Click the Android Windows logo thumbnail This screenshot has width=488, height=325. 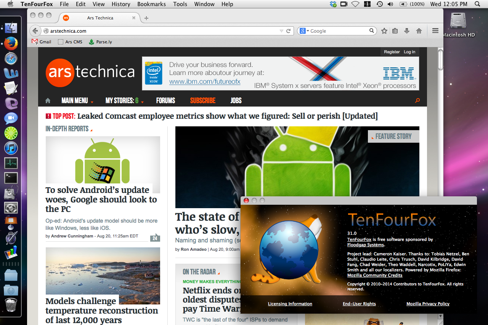(x=103, y=160)
